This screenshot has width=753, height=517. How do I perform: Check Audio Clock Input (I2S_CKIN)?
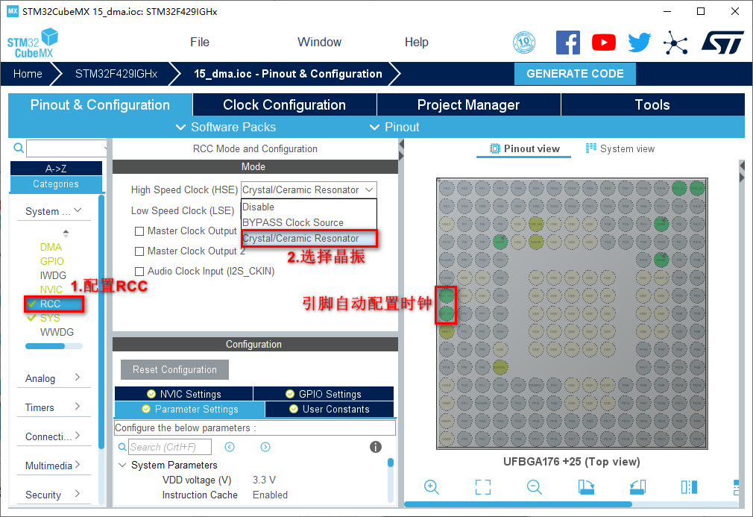tap(139, 272)
